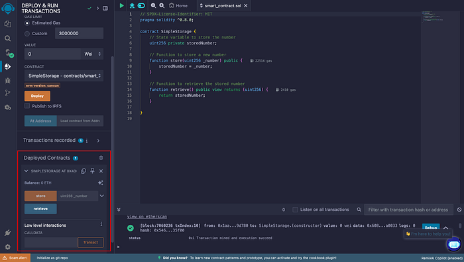
Task: Expand the store function parameters chevron
Action: tap(102, 196)
